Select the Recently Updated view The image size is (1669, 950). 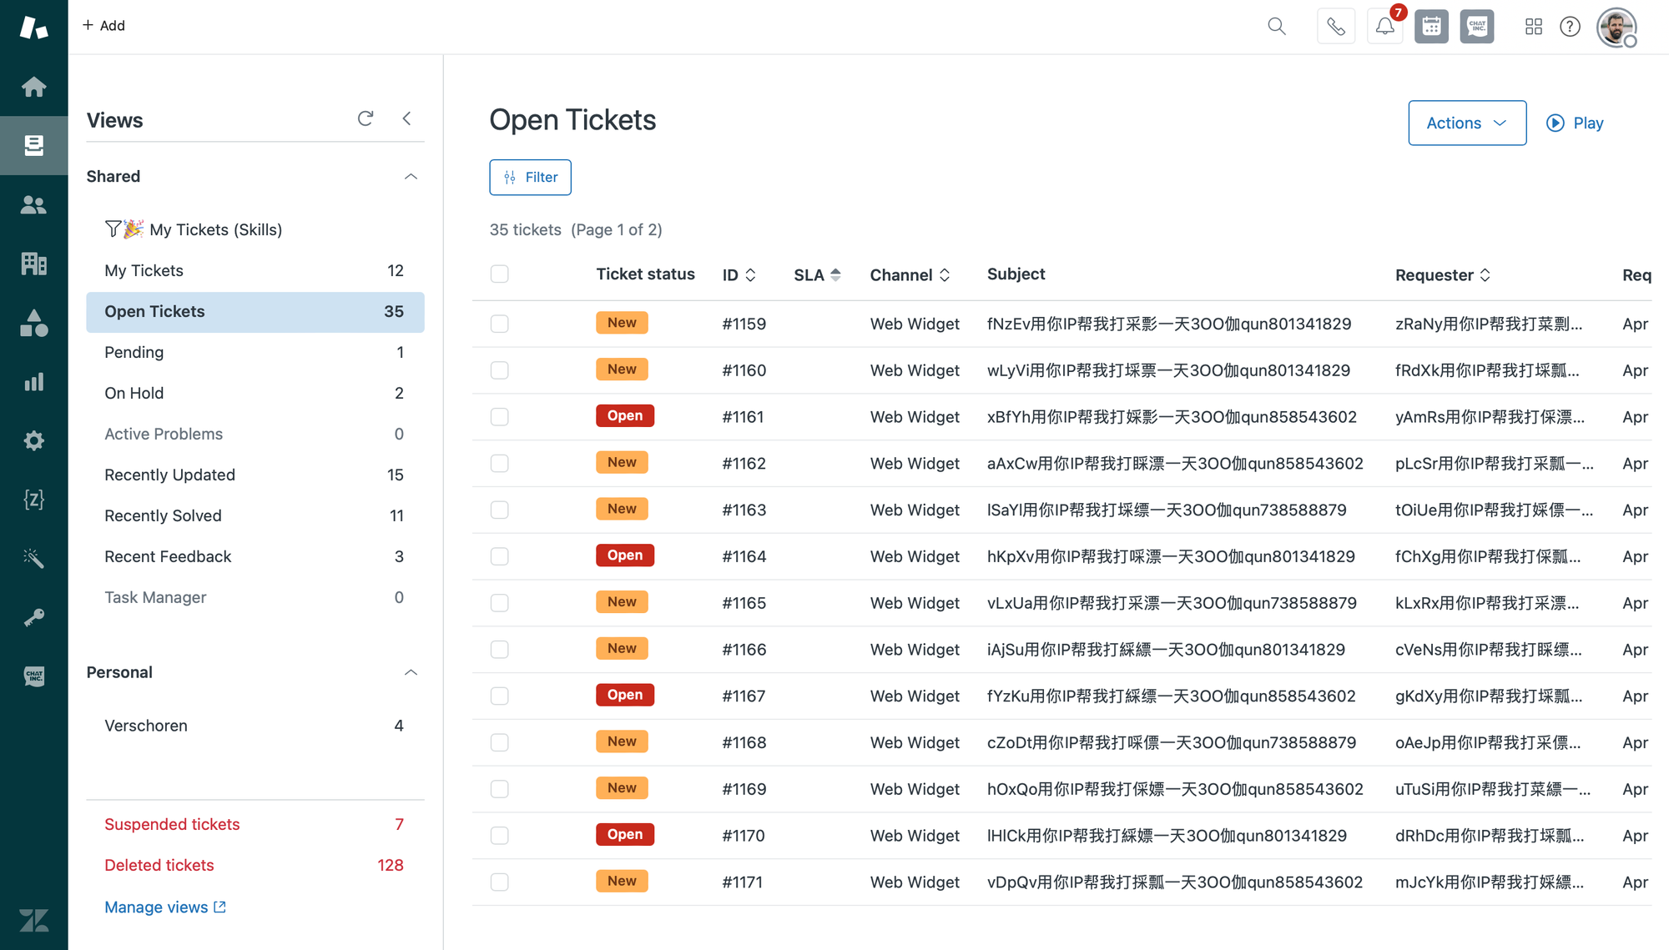coord(169,475)
